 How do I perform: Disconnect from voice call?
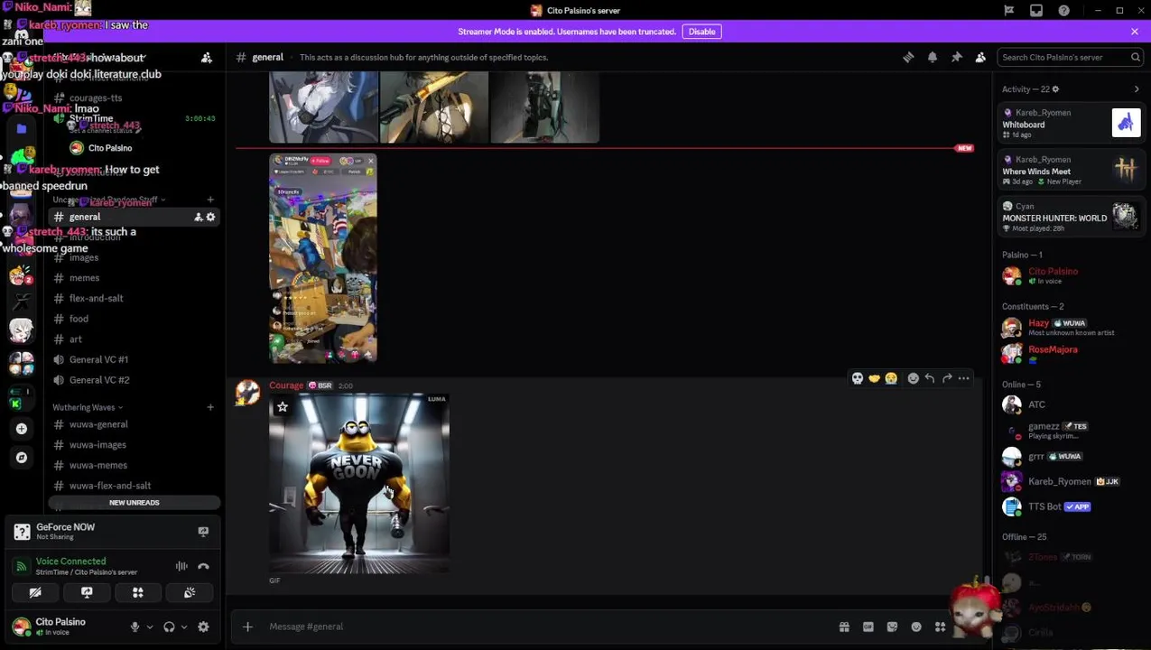click(x=203, y=566)
